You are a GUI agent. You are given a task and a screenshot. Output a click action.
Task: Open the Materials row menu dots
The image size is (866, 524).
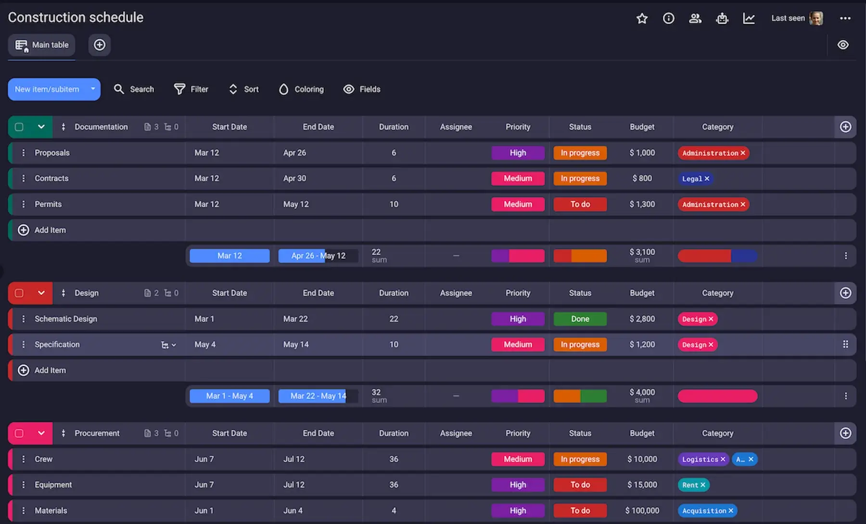(x=23, y=511)
